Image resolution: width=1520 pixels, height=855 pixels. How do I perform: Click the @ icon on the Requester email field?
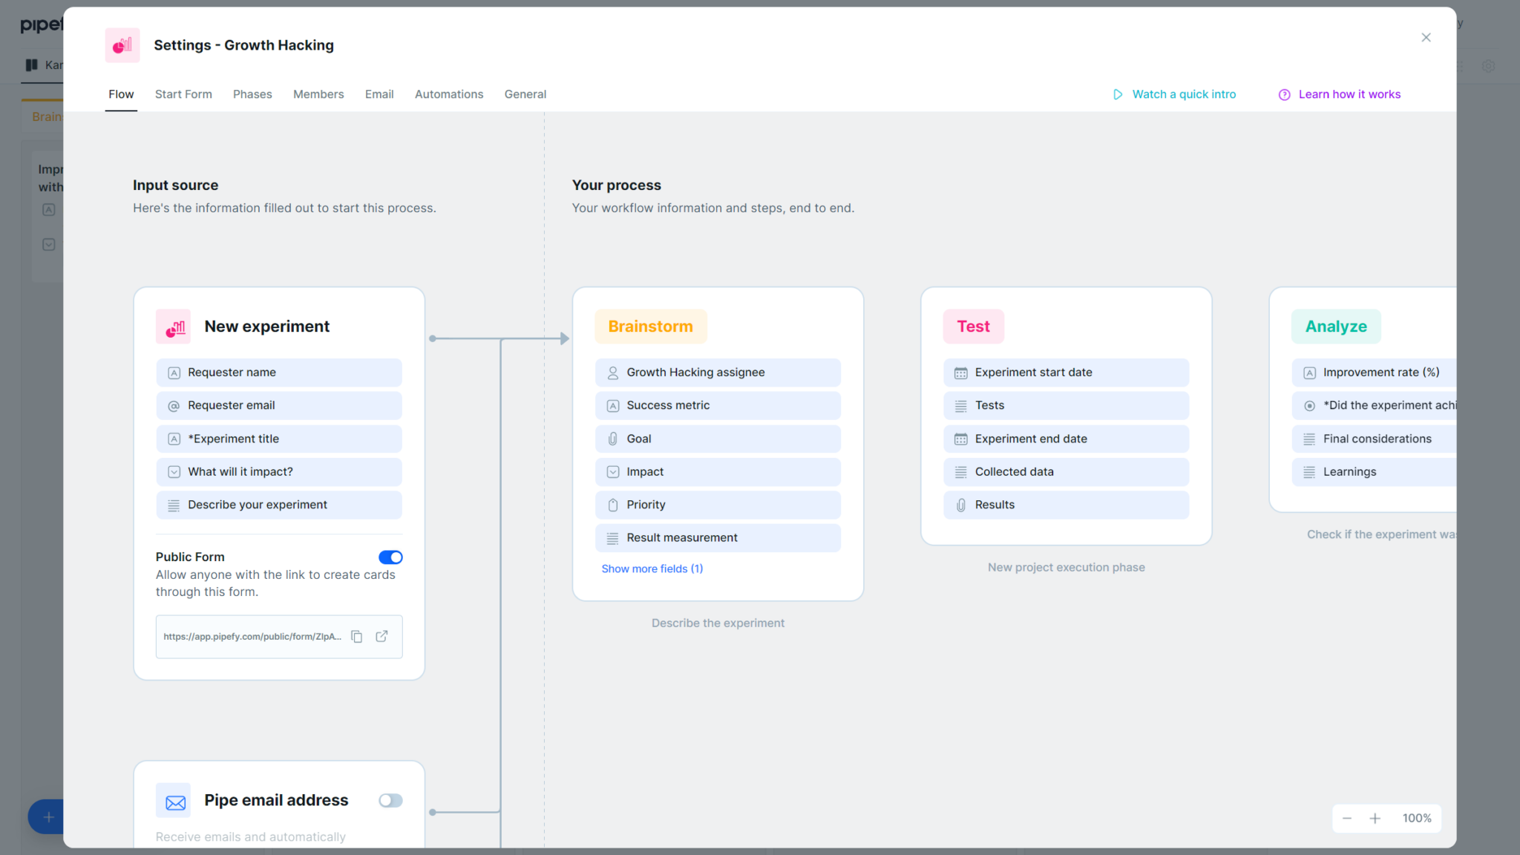[174, 404]
